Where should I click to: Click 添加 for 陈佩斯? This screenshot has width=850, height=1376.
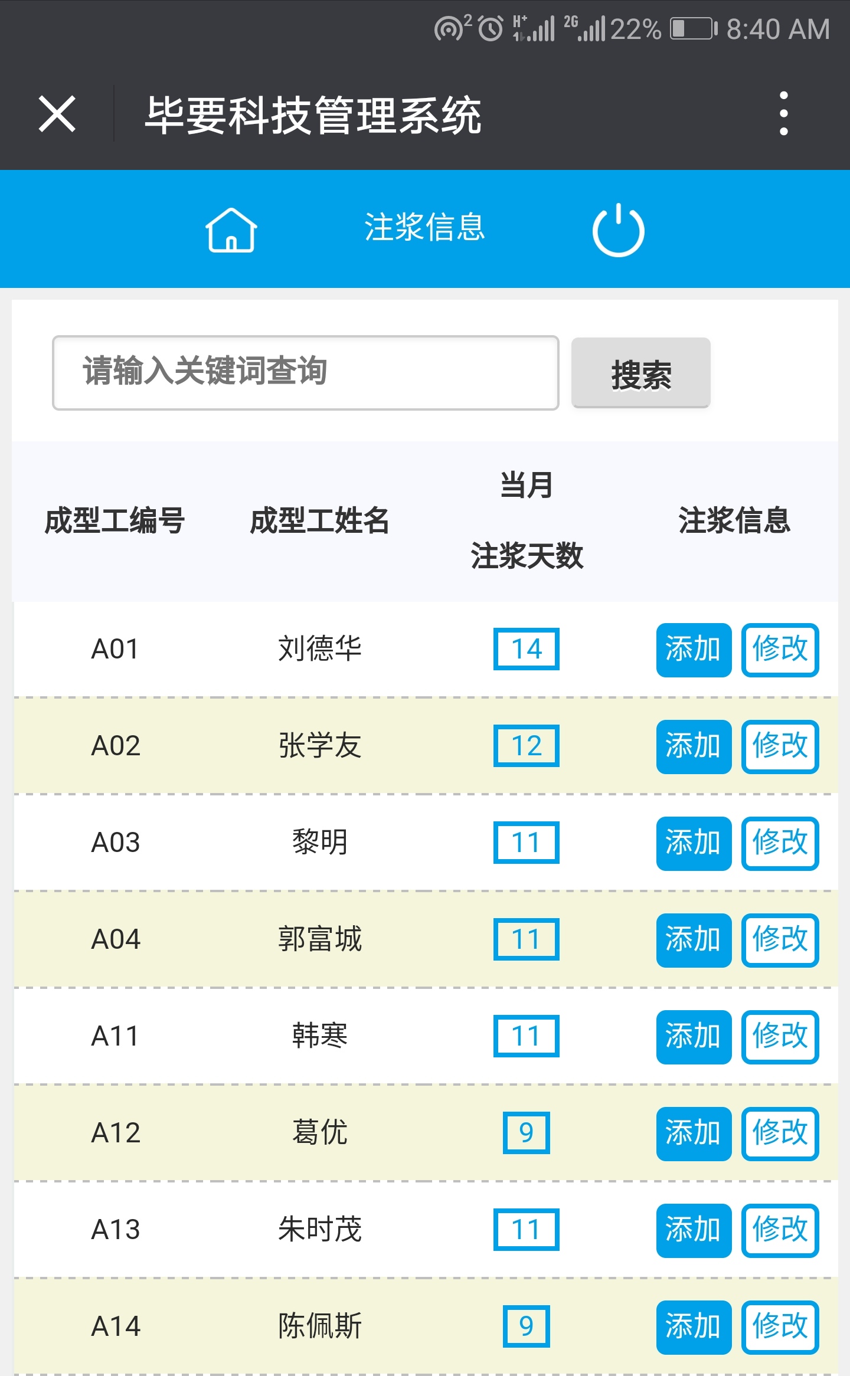(x=694, y=1327)
